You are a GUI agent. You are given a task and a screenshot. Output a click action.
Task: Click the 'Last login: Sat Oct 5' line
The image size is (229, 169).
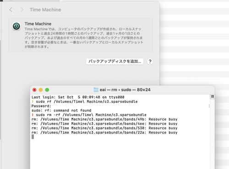[78, 97]
